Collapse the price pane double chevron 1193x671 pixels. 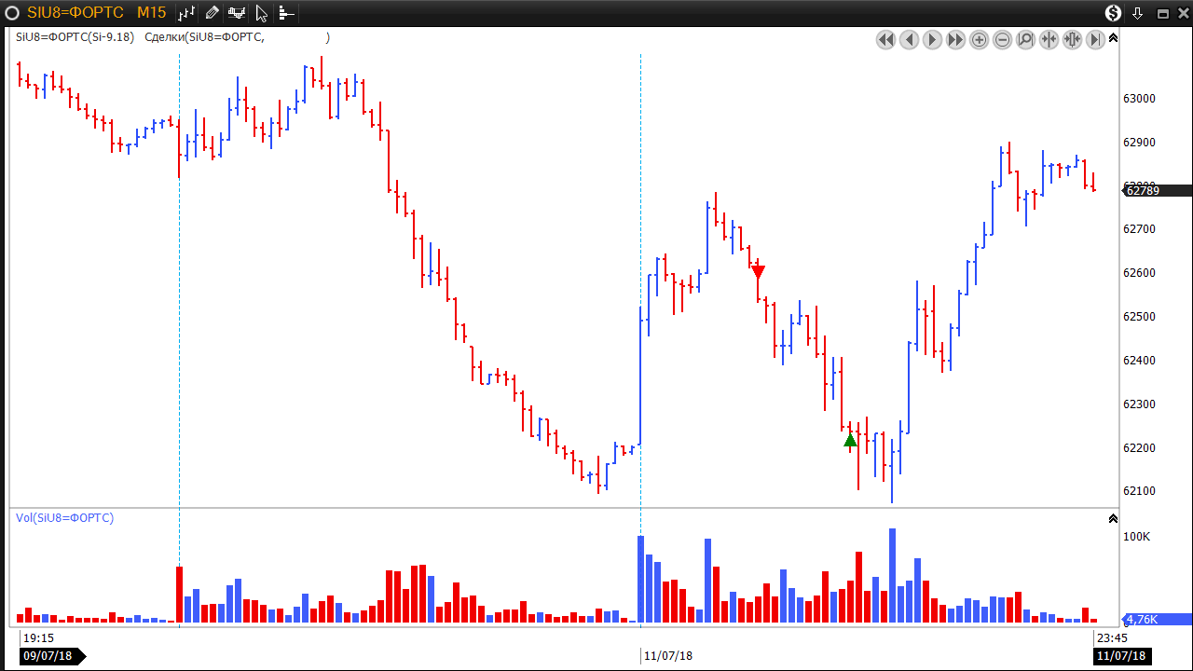1113,38
